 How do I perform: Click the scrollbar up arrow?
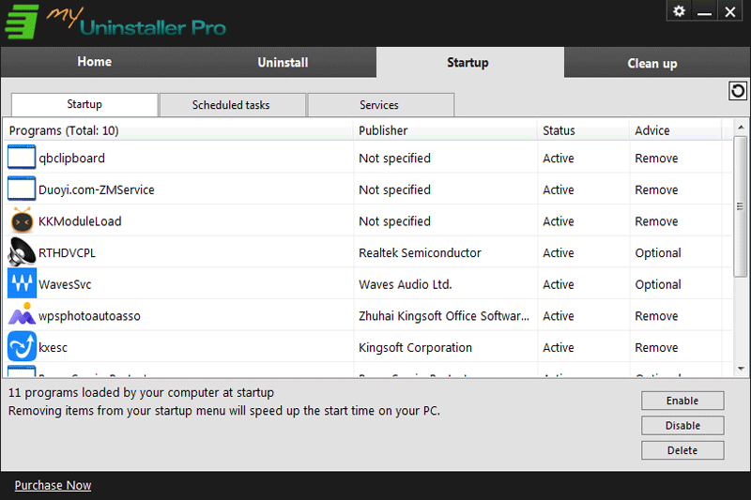coord(741,128)
